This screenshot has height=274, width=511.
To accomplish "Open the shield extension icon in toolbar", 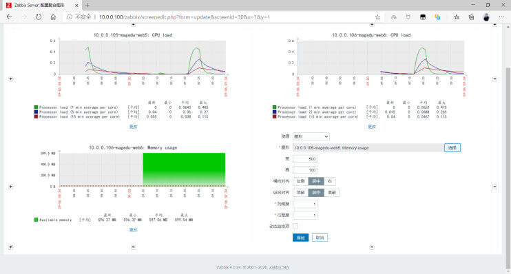I will pos(408,17).
